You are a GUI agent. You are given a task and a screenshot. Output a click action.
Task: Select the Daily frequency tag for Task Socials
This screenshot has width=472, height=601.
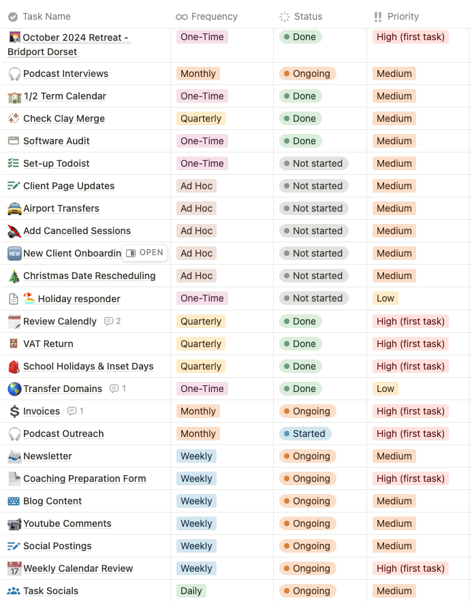point(191,591)
